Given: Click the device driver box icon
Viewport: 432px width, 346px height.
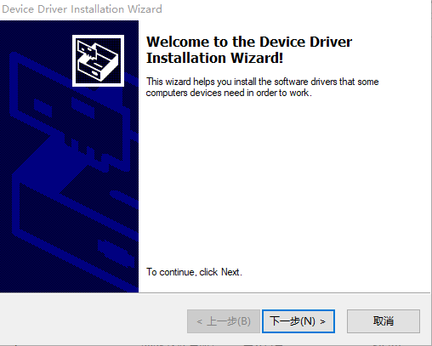Looking at the screenshot, I should point(98,60).
